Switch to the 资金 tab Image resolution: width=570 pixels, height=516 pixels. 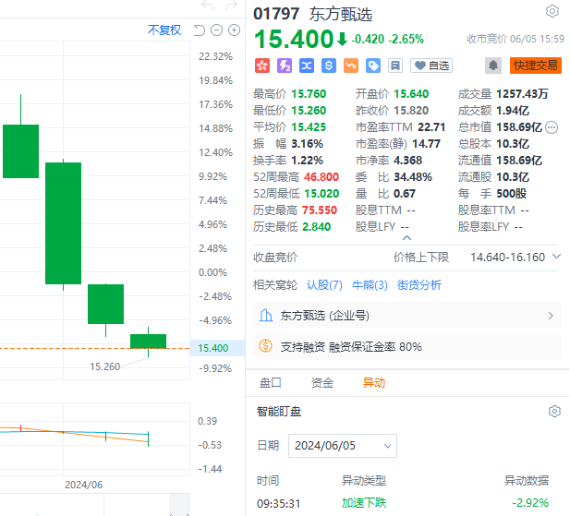point(321,382)
